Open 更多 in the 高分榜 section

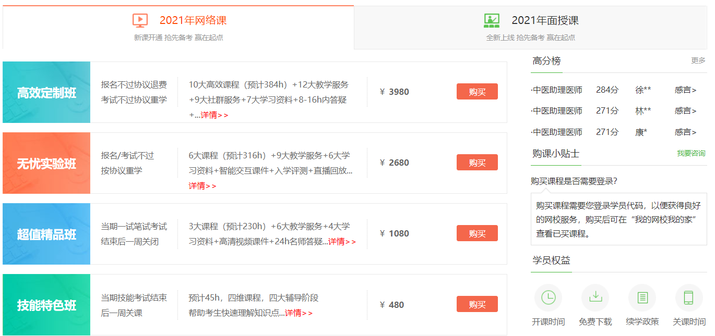click(x=697, y=61)
